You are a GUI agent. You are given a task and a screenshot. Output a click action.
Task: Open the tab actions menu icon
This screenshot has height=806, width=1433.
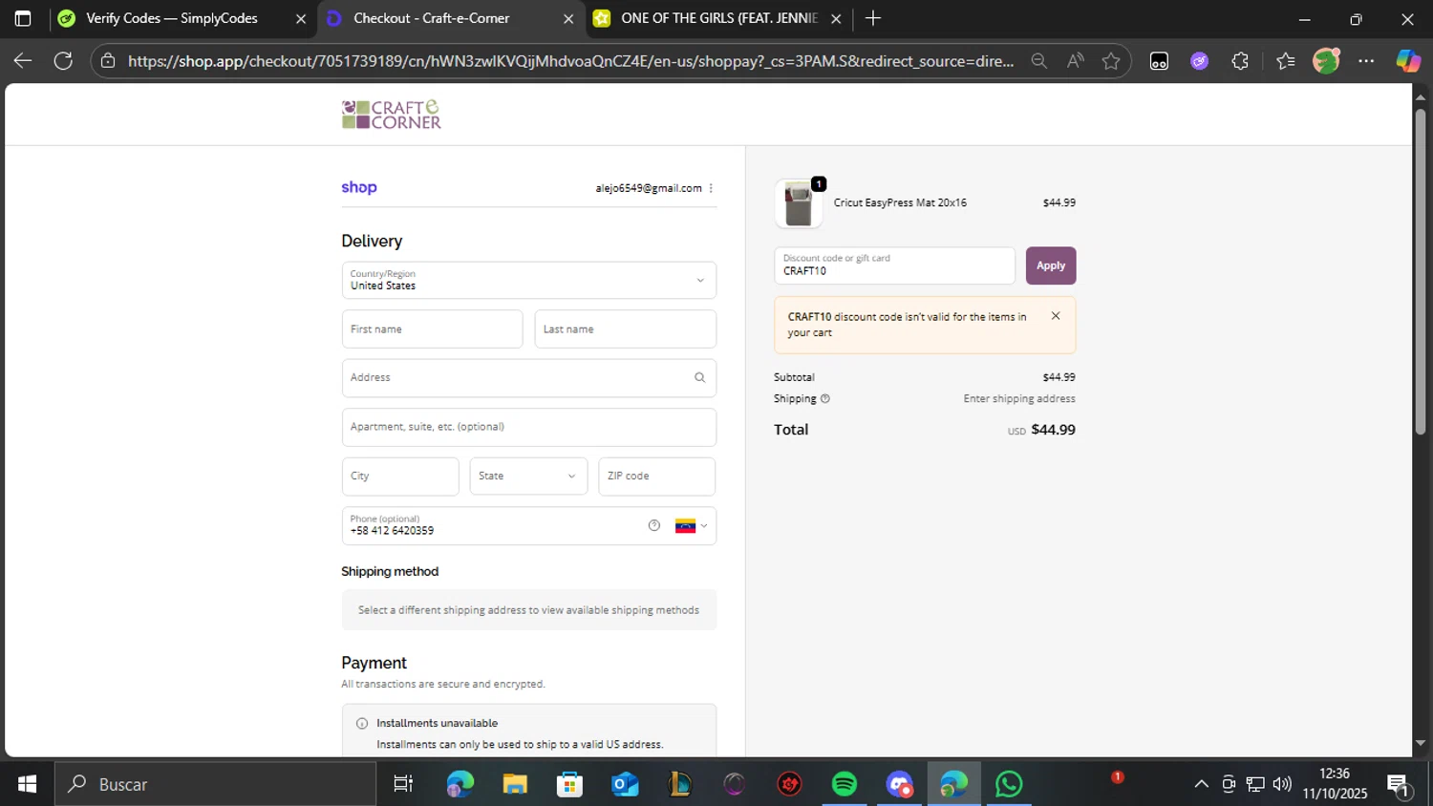click(23, 18)
